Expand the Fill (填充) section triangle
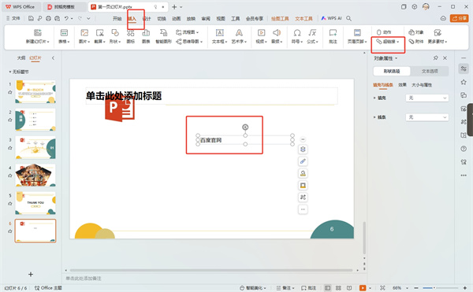This screenshot has height=292, width=473. click(x=374, y=98)
